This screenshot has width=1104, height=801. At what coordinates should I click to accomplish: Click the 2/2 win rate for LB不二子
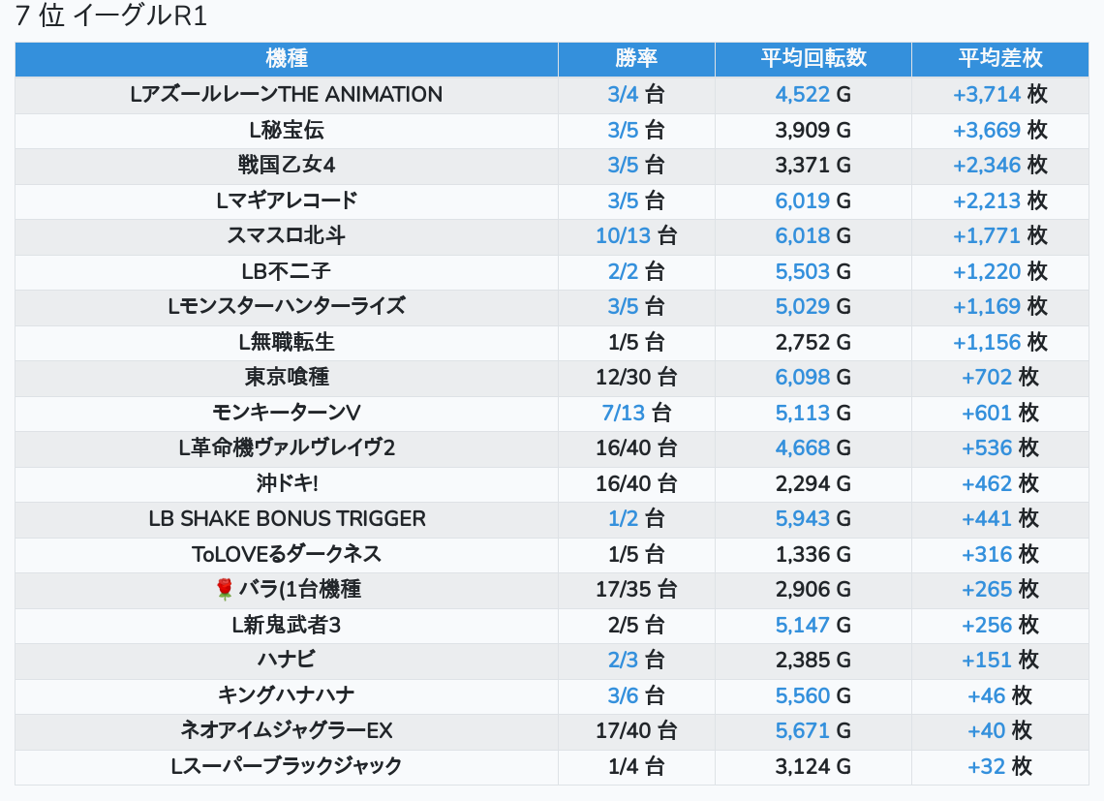pos(624,272)
